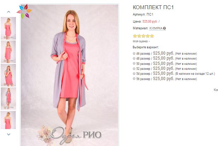218x146 pixels.
Task: Rate with the first star
Action: [x=135, y=36]
